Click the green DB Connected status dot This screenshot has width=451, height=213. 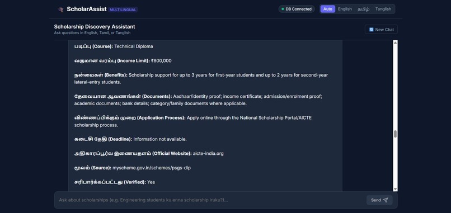(283, 9)
